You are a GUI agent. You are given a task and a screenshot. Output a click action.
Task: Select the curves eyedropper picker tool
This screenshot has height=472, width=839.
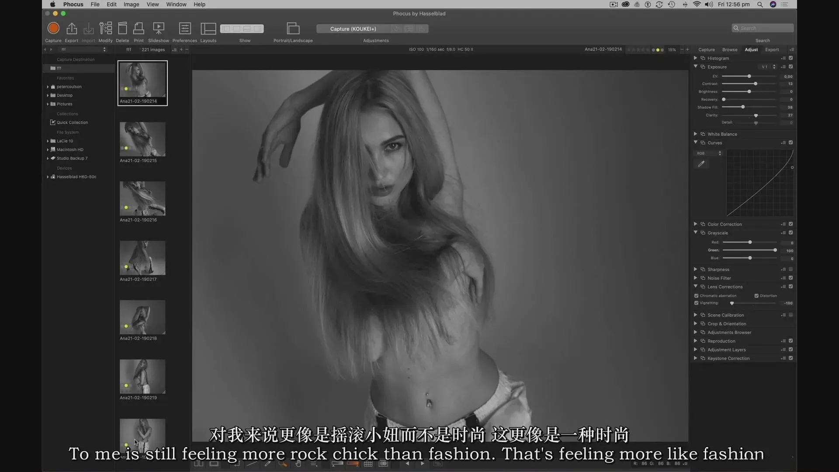(x=701, y=164)
